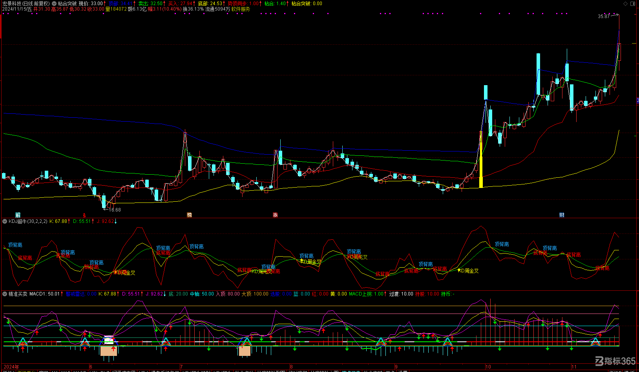Click the 换36.13% turnover value

[193, 9]
